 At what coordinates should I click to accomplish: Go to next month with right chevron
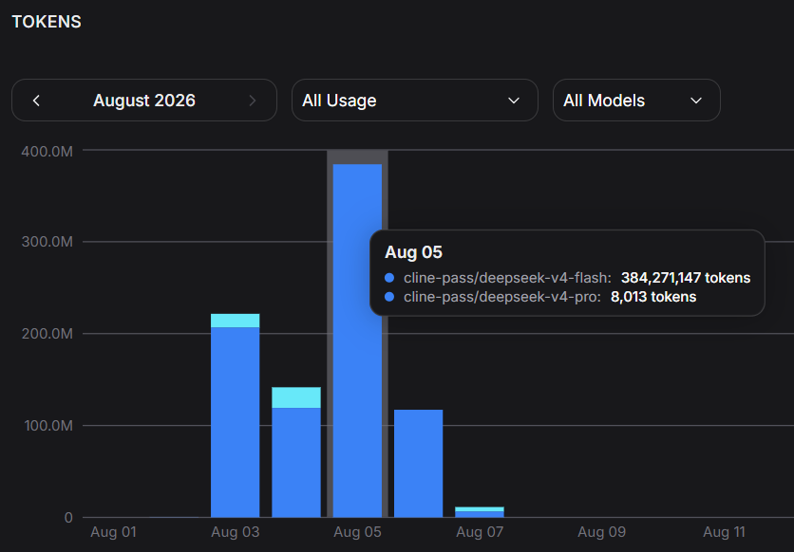point(253,101)
